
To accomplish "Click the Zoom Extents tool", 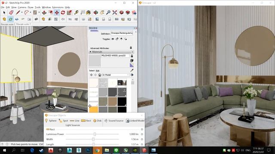I will click(x=115, y=12).
